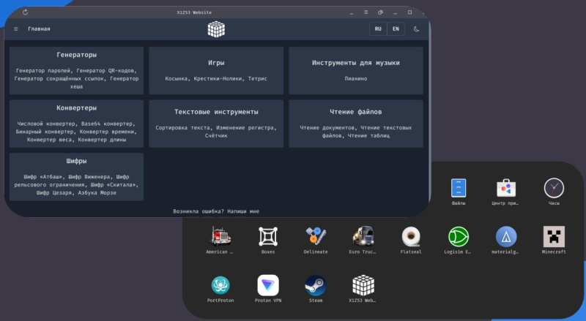Open the Конвертеры section
The image size is (586, 321).
pyautogui.click(x=76, y=124)
